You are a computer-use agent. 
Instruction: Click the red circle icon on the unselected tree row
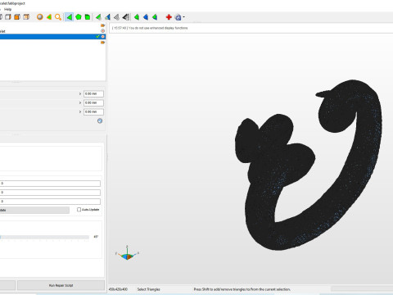pos(102,31)
